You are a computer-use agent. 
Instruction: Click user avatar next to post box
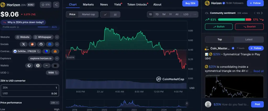[208, 104]
